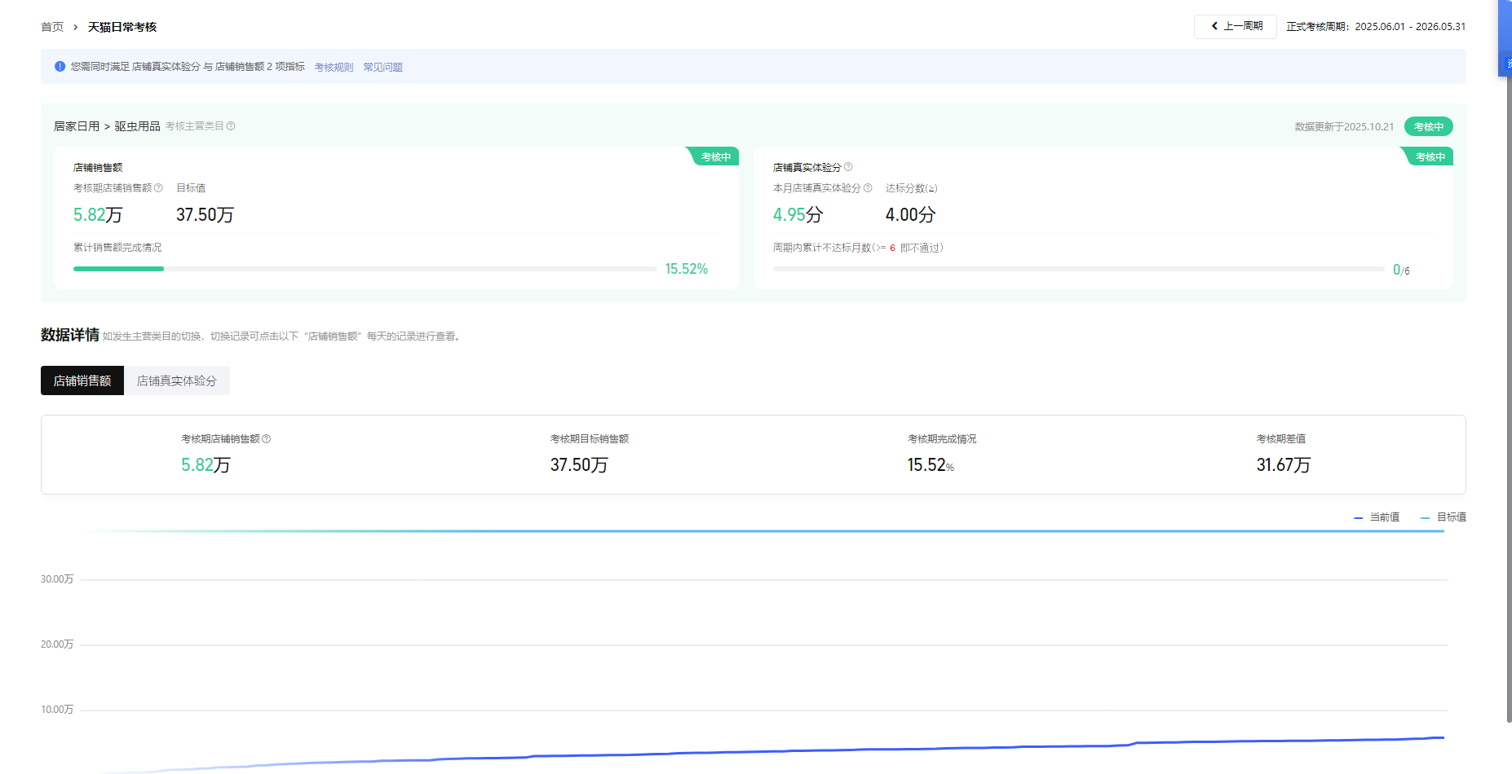
Task: Click the help icon beside 考核期店铺销售额 in 数据详情
Action: coord(267,439)
